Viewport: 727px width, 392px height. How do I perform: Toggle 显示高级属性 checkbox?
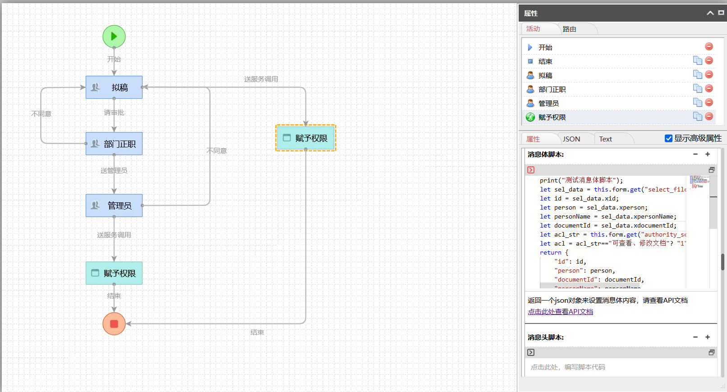[x=668, y=138]
